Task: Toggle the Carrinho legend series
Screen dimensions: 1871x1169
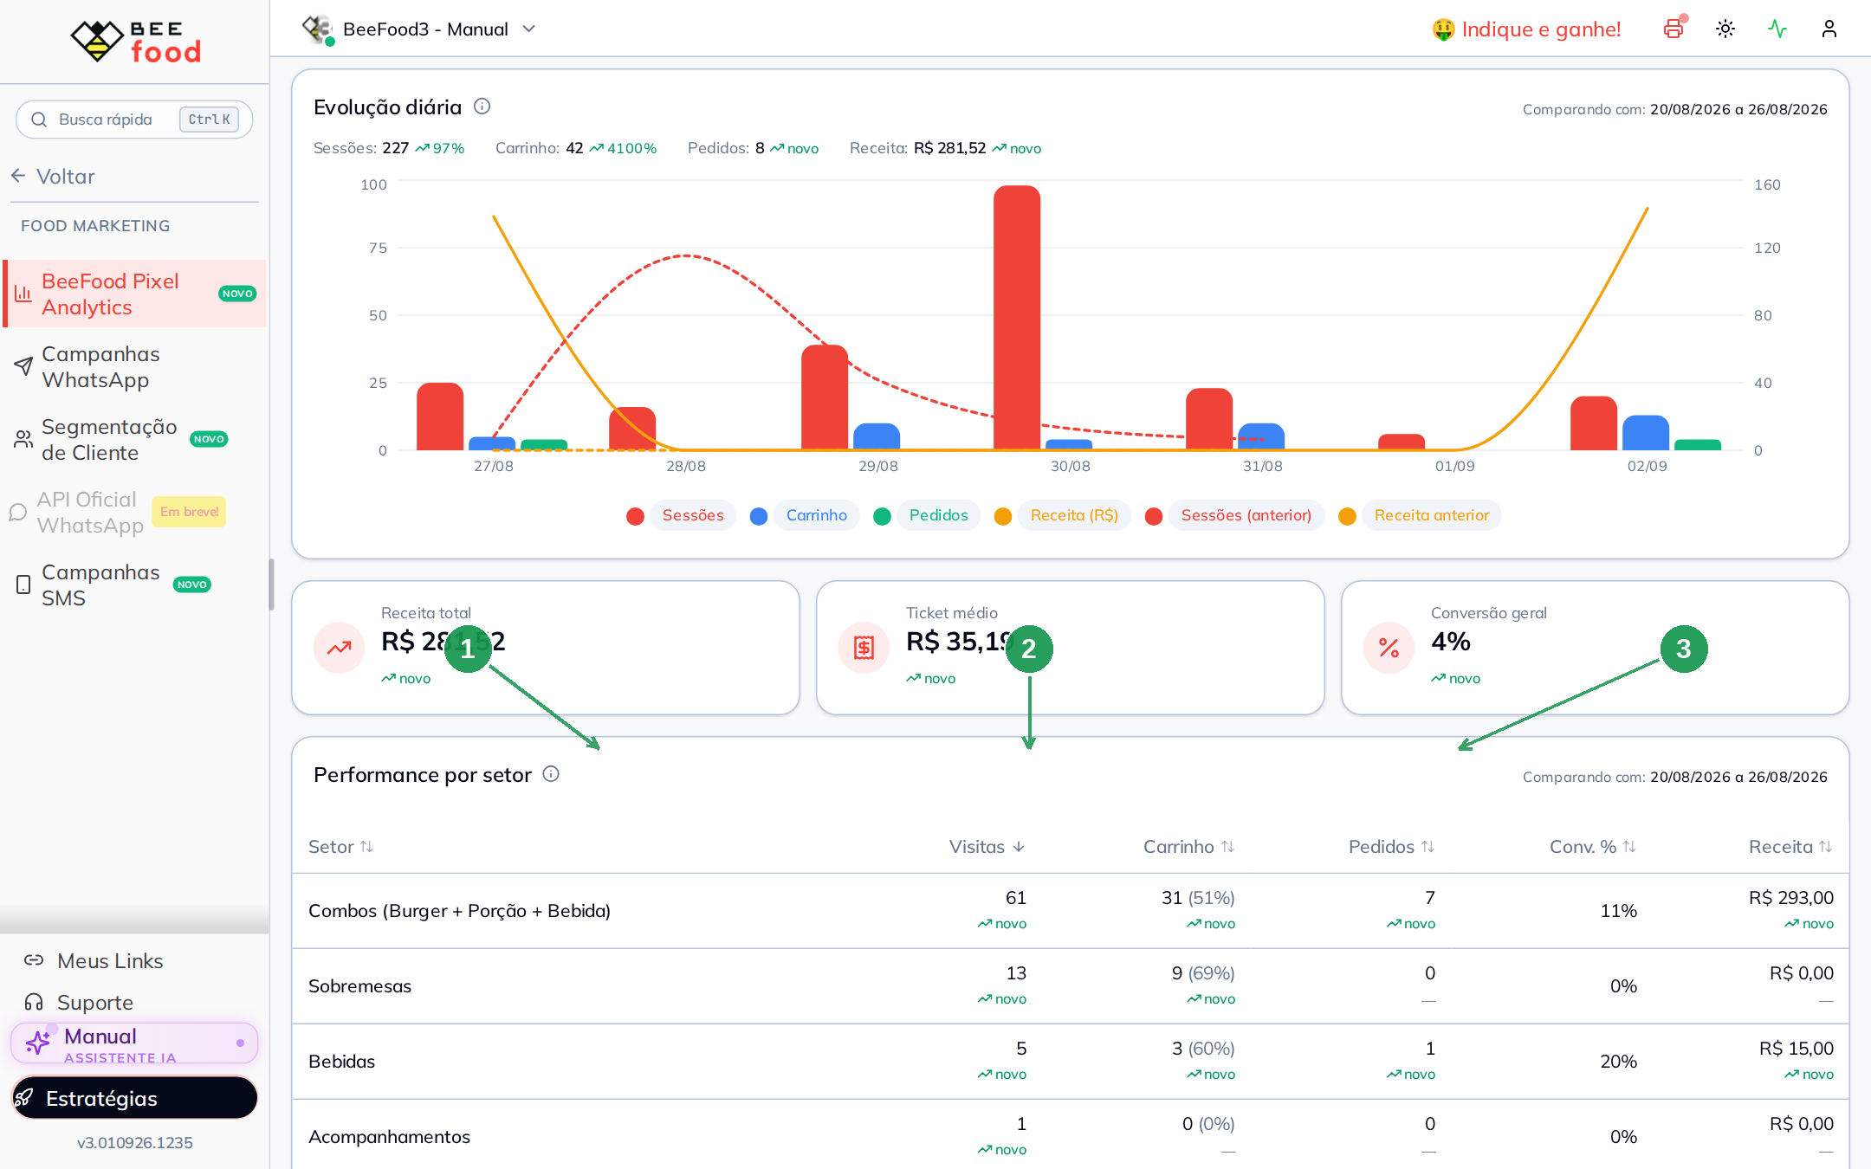Action: pos(816,515)
